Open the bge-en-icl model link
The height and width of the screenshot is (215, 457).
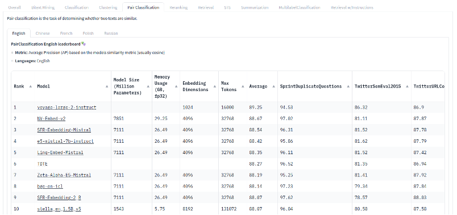pos(50,187)
